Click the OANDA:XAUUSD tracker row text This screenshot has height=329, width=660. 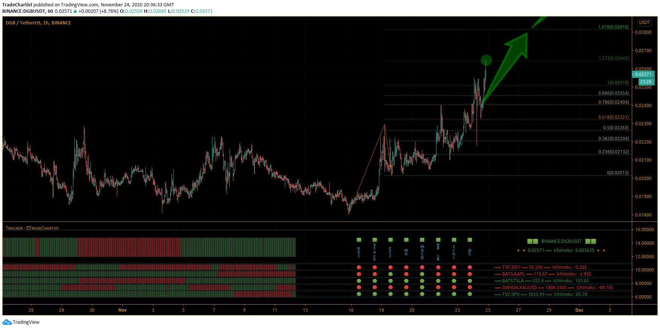554,288
